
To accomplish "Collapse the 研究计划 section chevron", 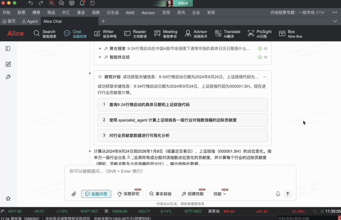I will [x=265, y=77].
